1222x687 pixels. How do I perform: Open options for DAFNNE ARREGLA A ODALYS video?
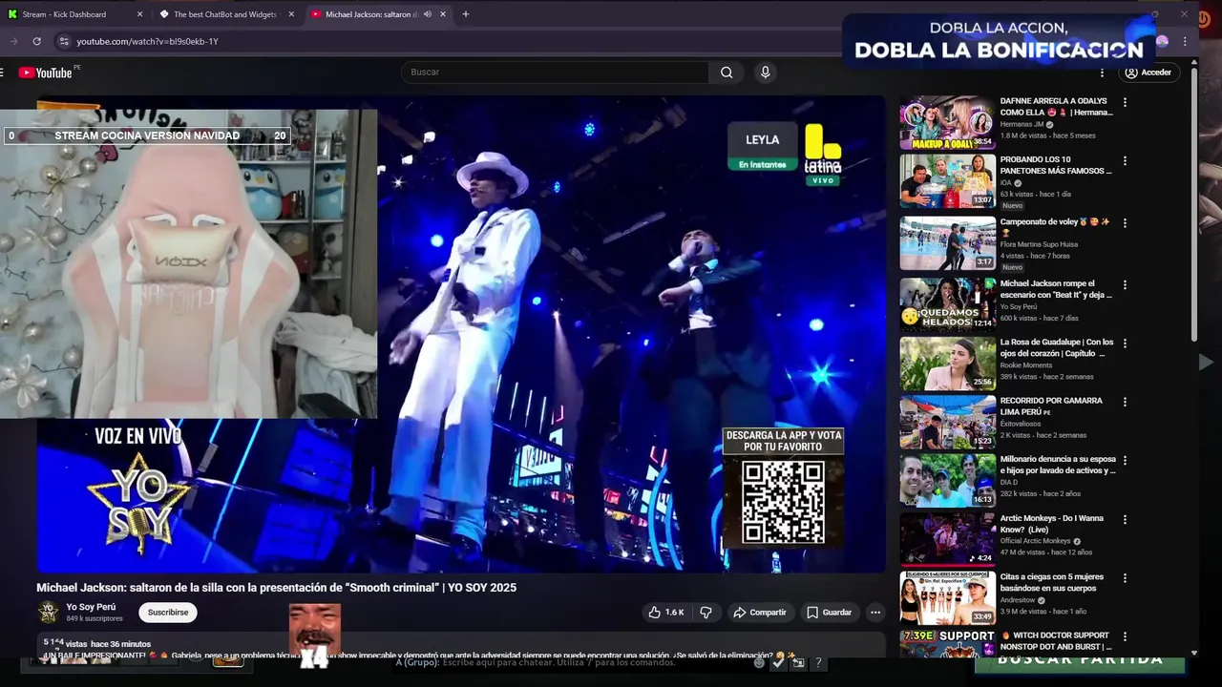pyautogui.click(x=1125, y=102)
